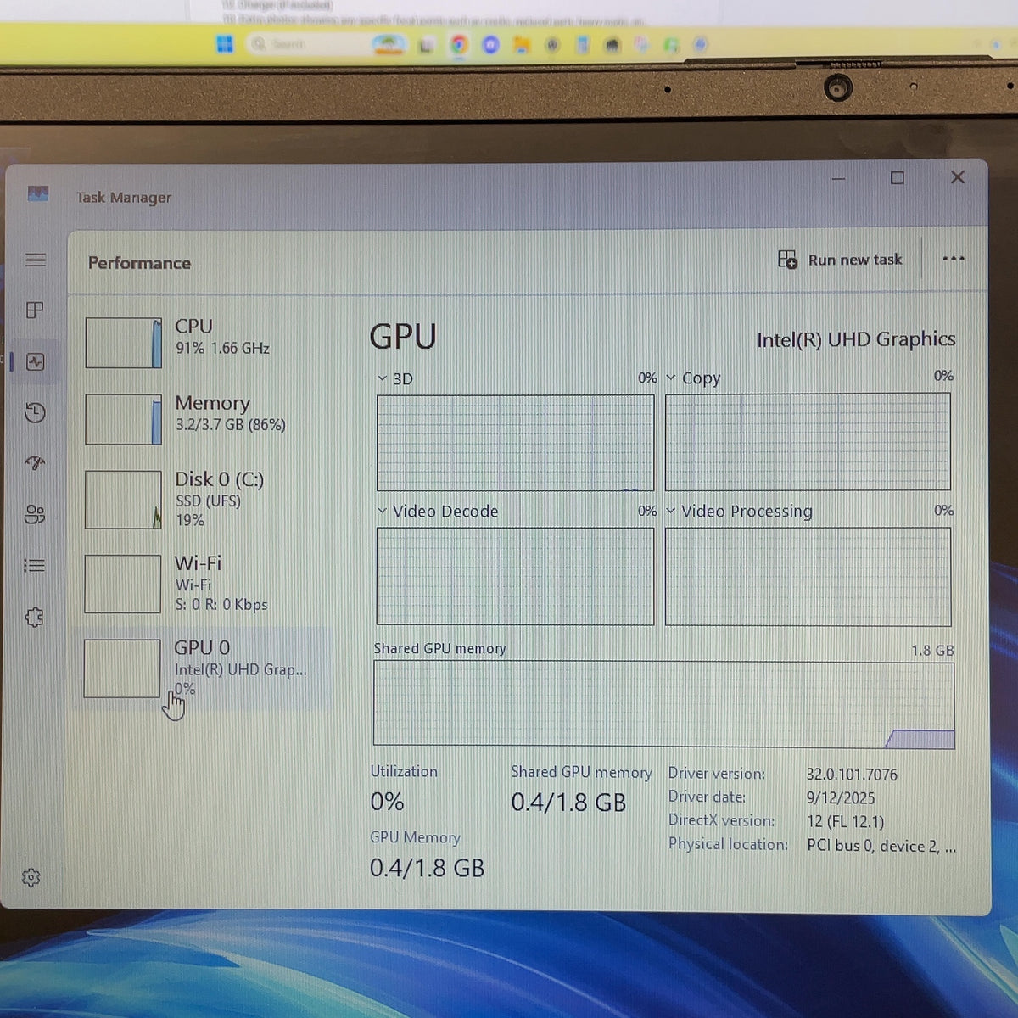Click the Run new task button
1018x1018 pixels.
pos(840,260)
